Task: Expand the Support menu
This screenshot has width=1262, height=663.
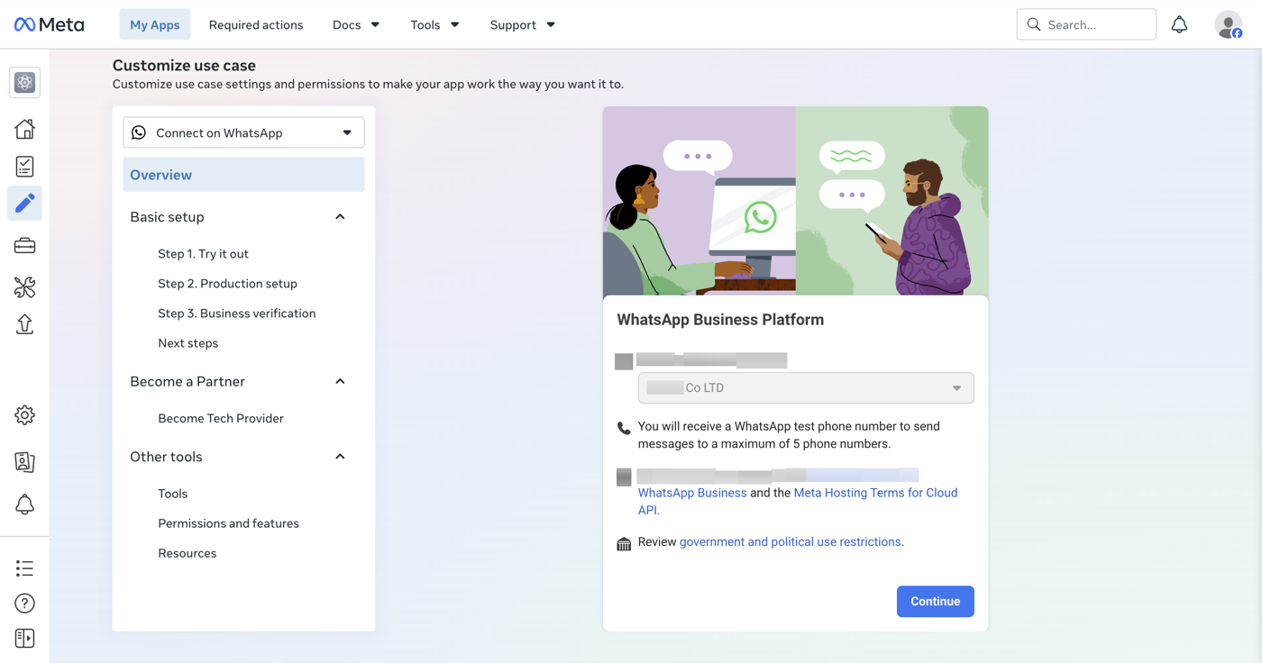Action: click(522, 24)
